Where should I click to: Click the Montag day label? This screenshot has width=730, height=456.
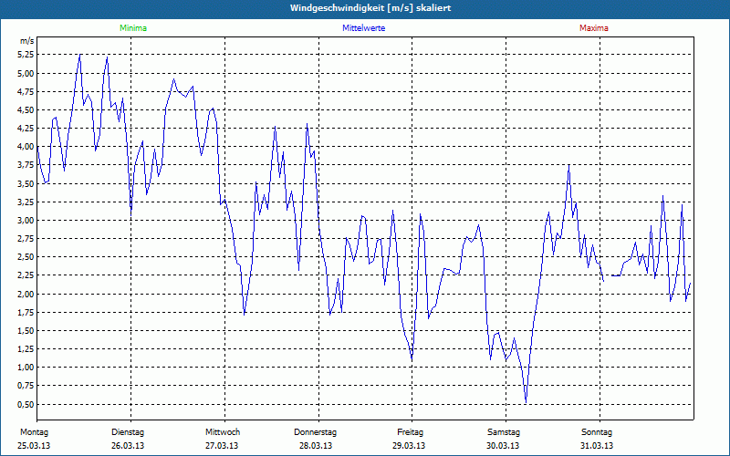point(34,432)
